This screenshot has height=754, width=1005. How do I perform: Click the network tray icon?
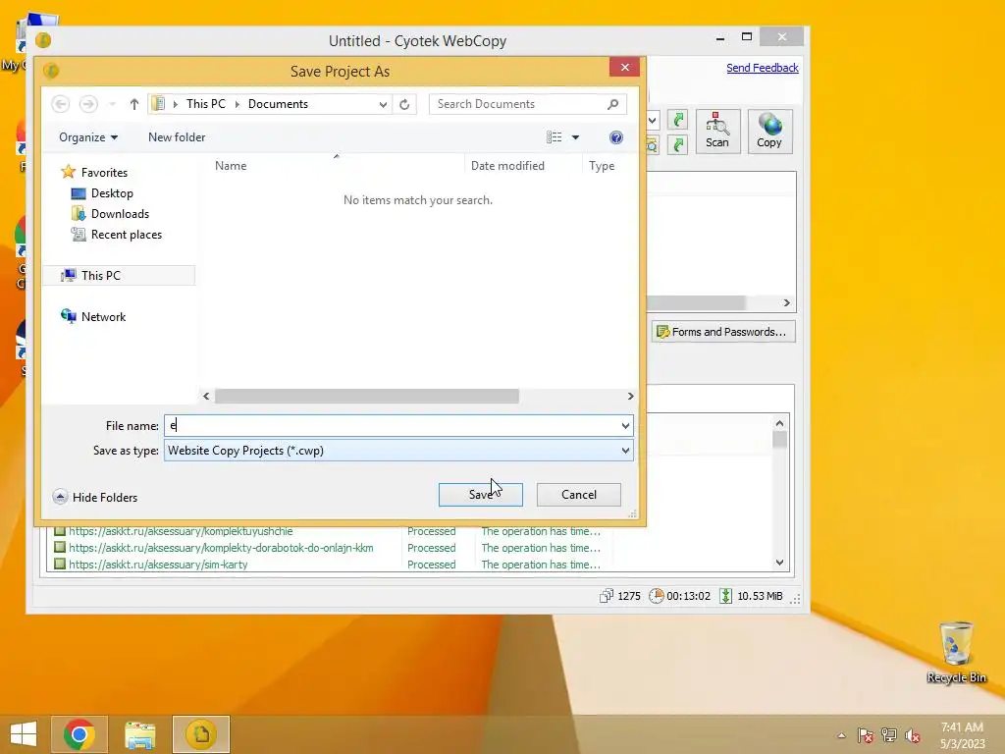[x=889, y=735]
